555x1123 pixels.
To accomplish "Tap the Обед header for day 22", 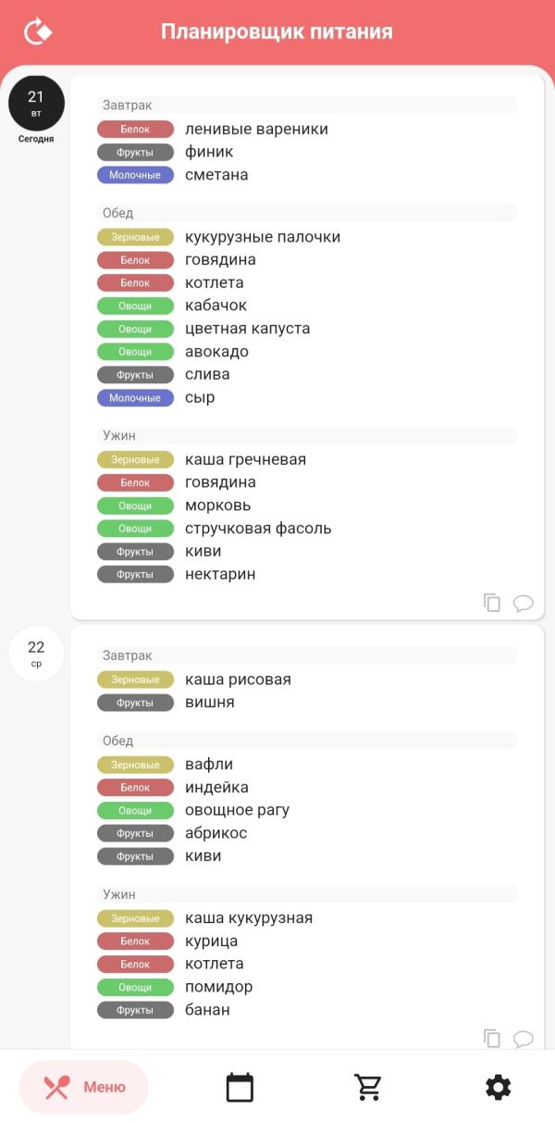I will (x=307, y=741).
